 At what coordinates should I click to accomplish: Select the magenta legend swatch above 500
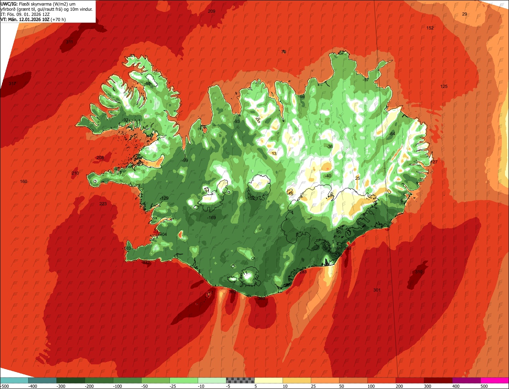[x=495, y=380]
